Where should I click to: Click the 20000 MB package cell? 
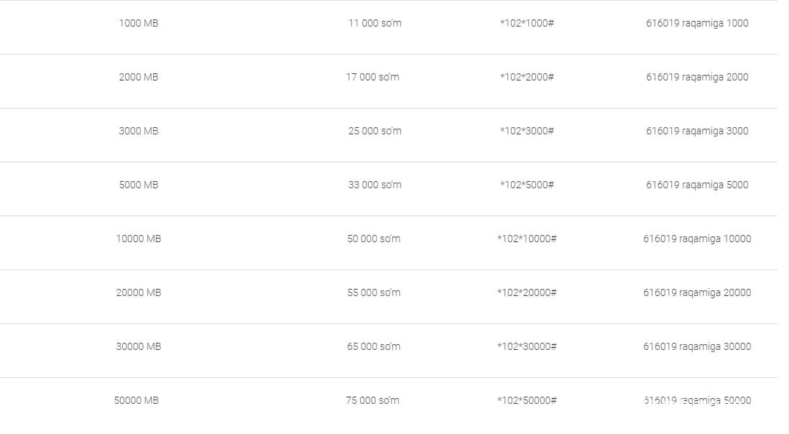coord(139,292)
